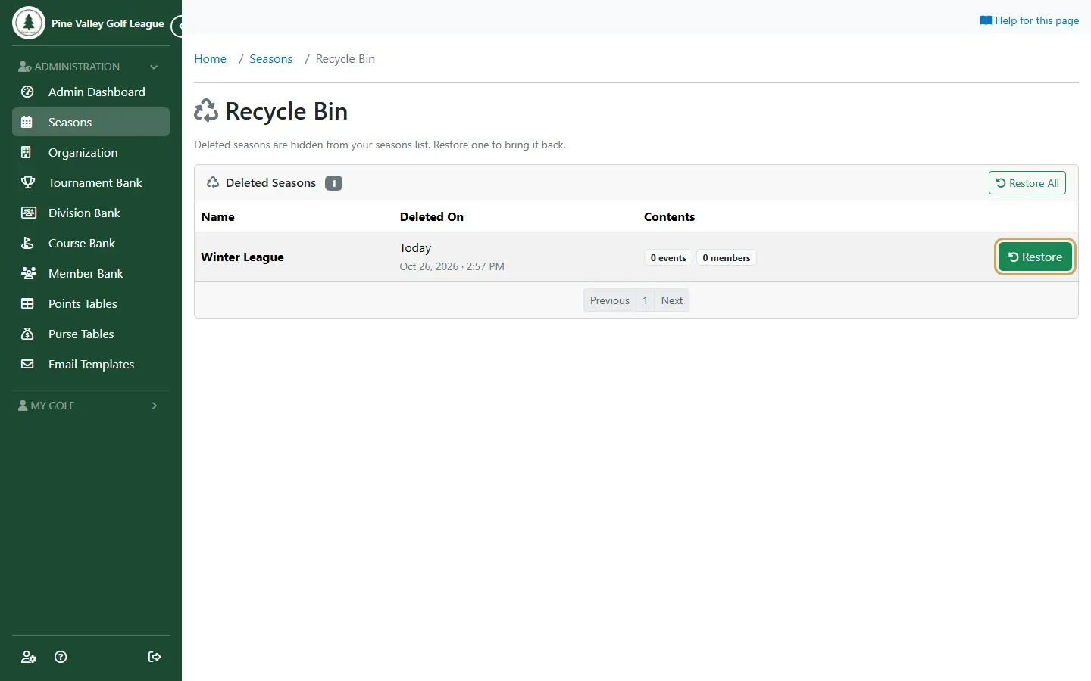Image resolution: width=1091 pixels, height=681 pixels.
Task: Click the help question mark icon
Action: click(61, 657)
